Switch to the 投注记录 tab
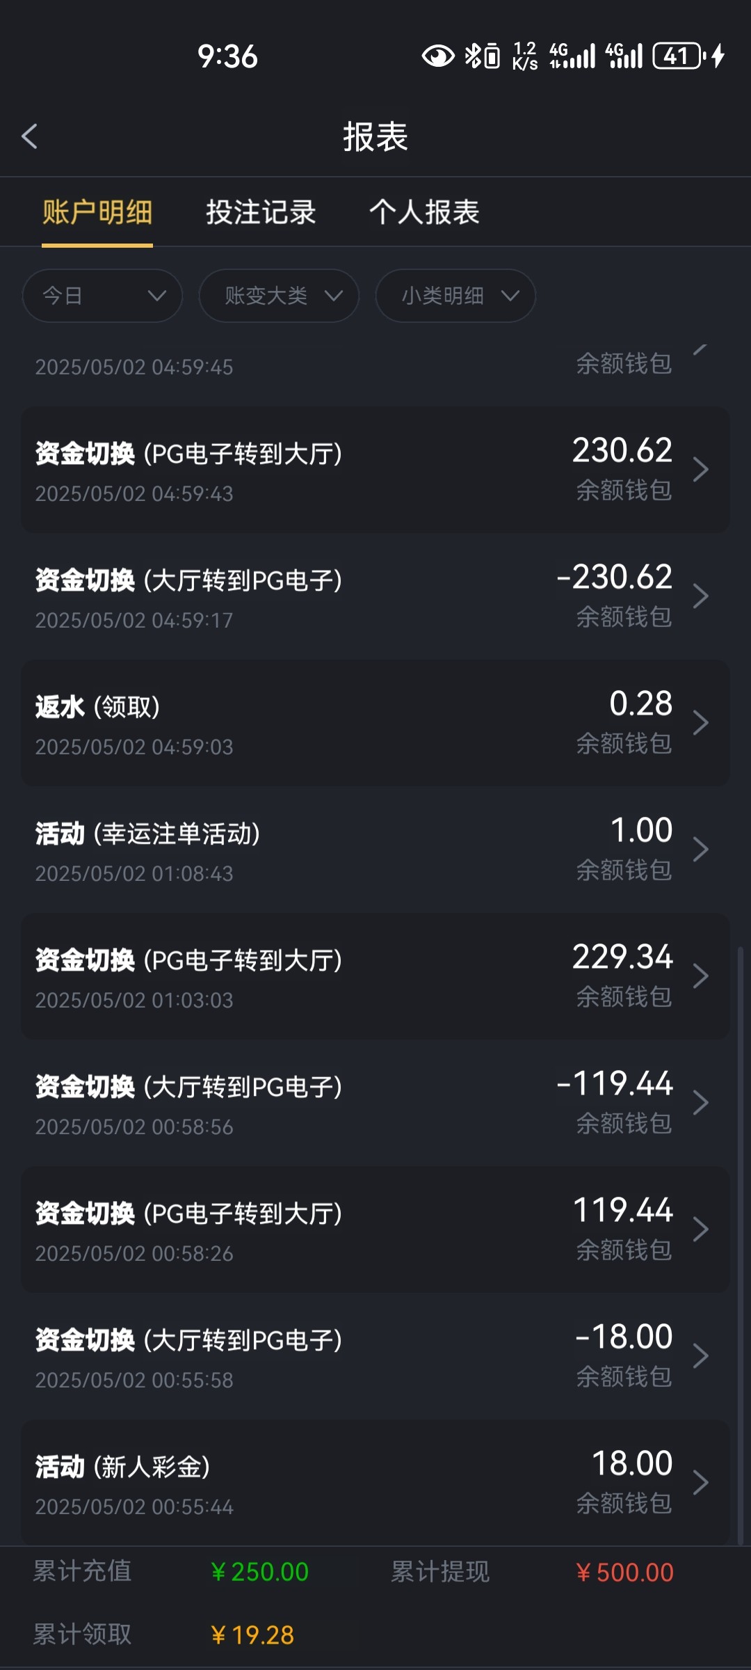751x1670 pixels. 261,212
